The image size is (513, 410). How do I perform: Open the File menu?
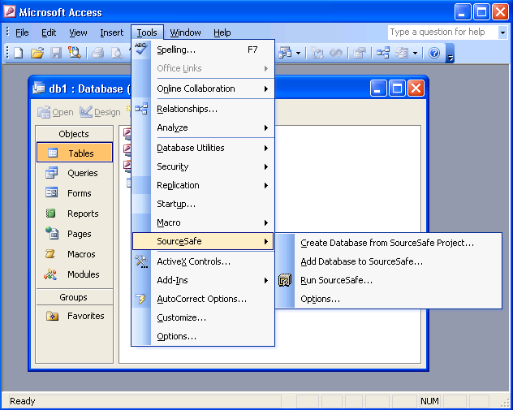click(x=22, y=32)
